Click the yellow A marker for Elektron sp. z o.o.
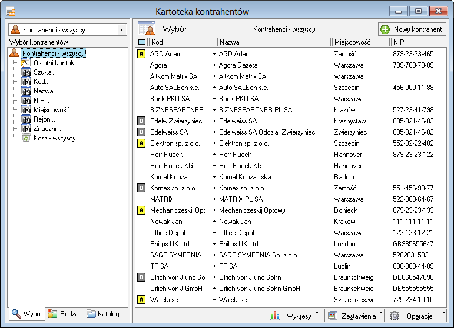Image resolution: width=454 pixels, height=328 pixels. (x=141, y=143)
